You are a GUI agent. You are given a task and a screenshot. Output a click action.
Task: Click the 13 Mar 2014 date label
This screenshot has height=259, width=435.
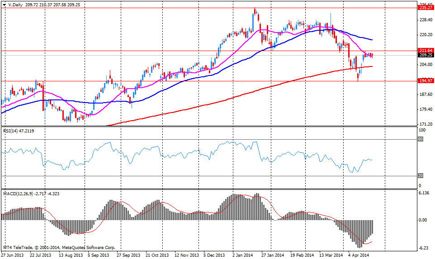331,255
